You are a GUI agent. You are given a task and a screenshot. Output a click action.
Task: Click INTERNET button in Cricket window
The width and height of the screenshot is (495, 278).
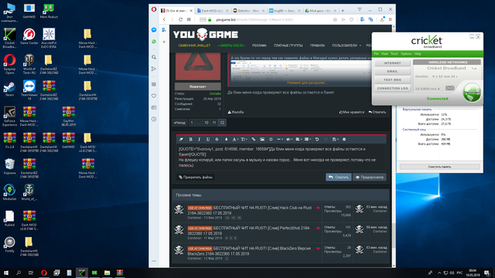coord(392,63)
